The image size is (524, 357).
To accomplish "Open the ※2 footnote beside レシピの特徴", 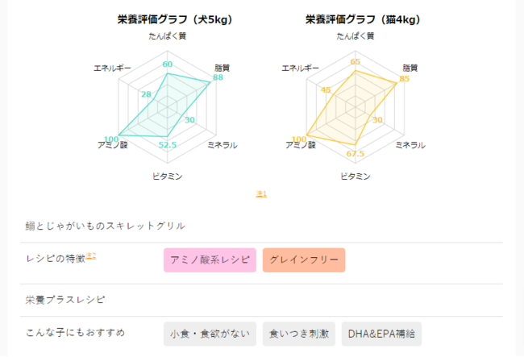I will click(92, 256).
